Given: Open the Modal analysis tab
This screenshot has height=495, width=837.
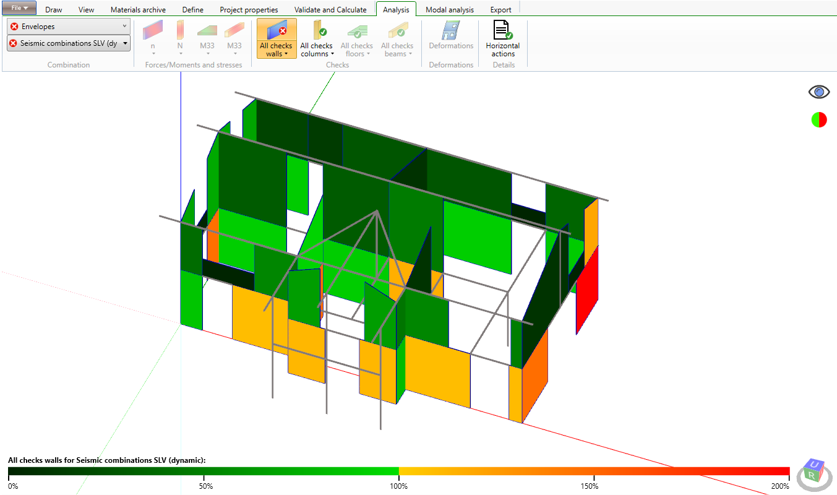Looking at the screenshot, I should click(450, 10).
